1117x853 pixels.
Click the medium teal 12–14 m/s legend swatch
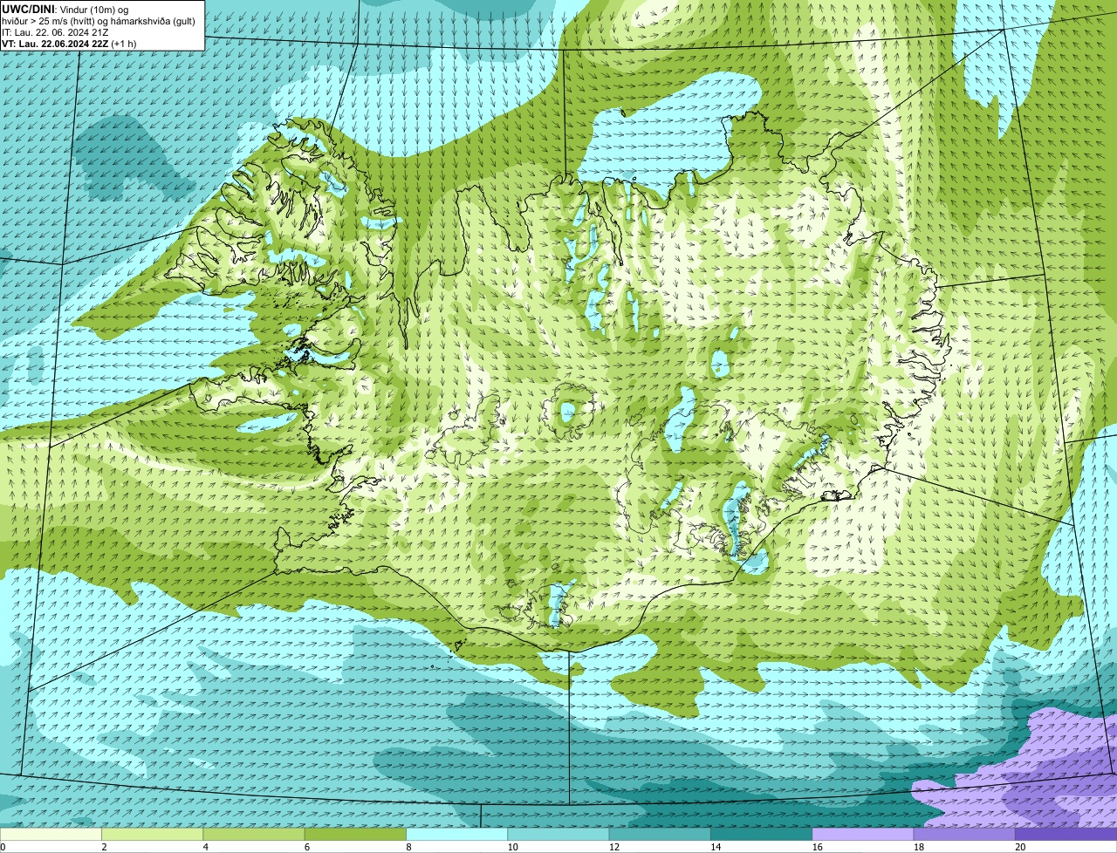pyautogui.click(x=660, y=834)
